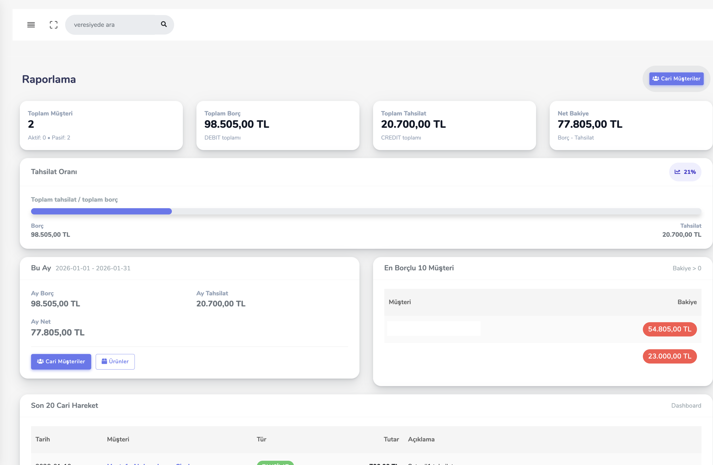Click the Tür column header
The width and height of the screenshot is (713, 465).
coord(261,439)
